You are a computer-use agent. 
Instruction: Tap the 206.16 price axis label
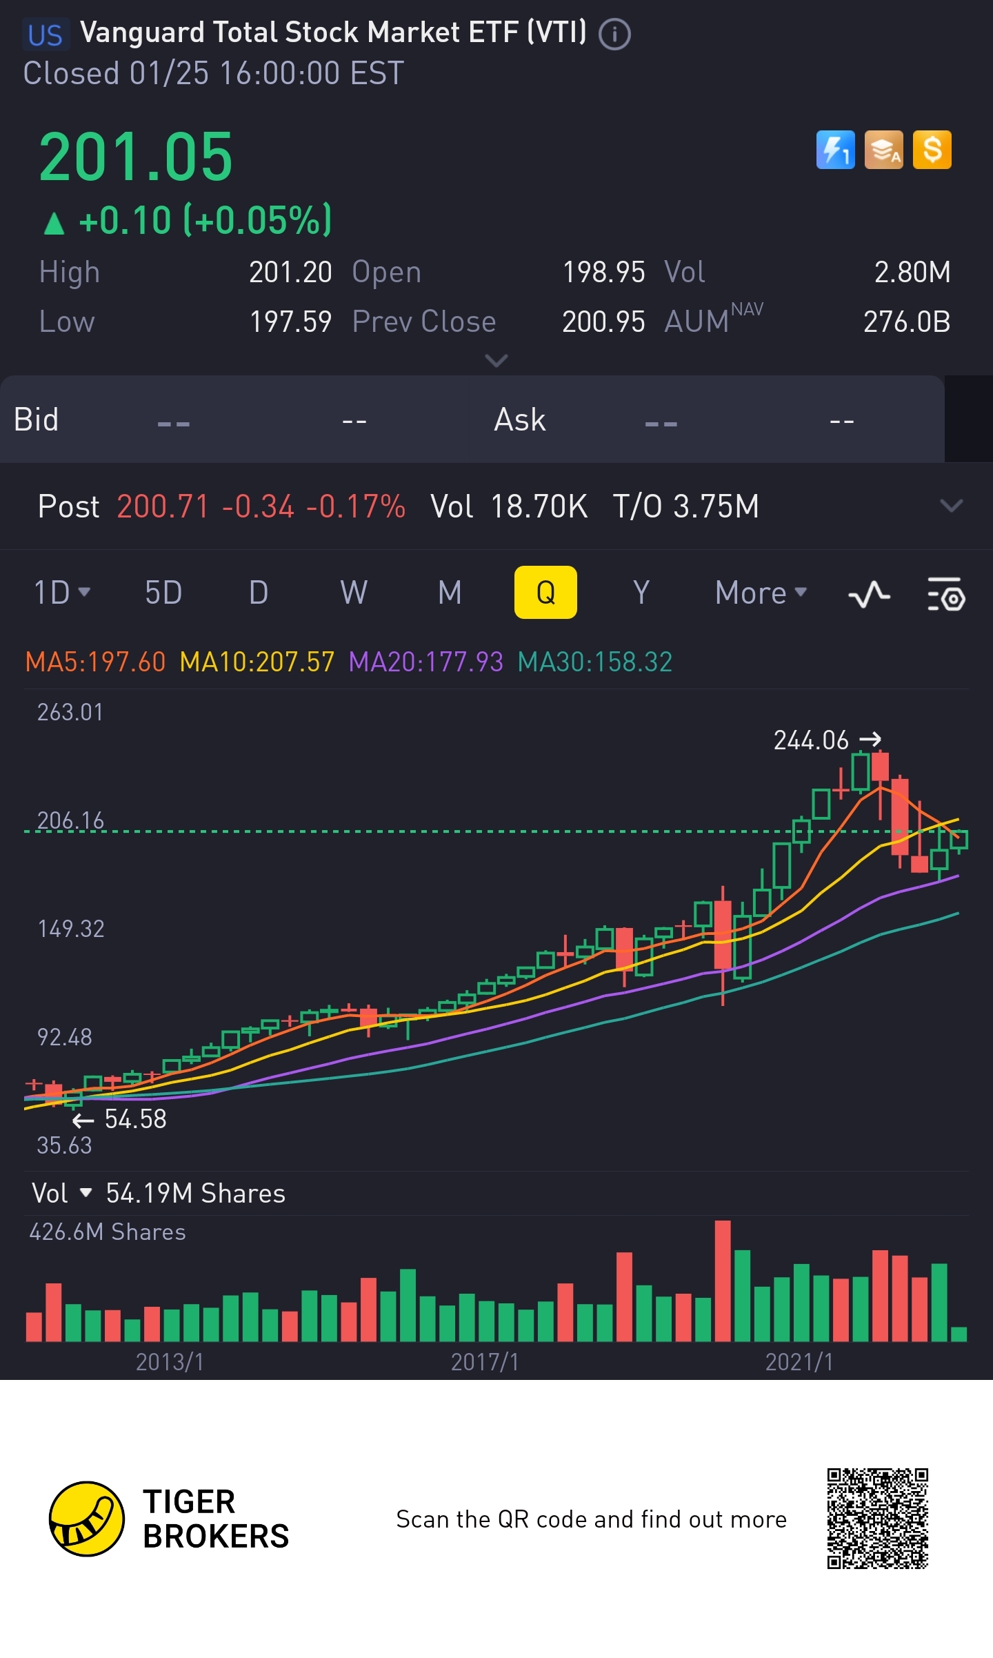(x=70, y=820)
